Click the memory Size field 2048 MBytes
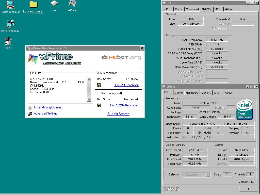 pos(191,24)
